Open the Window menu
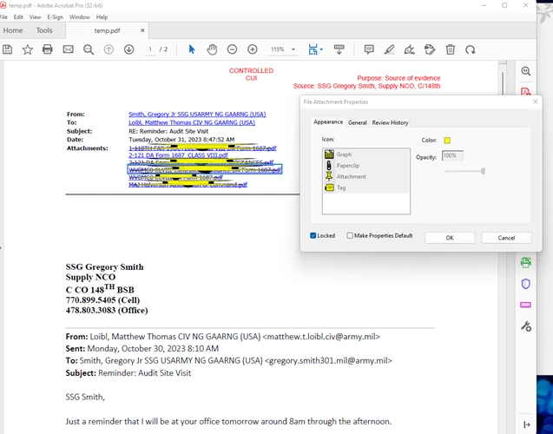The height and width of the screenshot is (434, 553). [80, 16]
